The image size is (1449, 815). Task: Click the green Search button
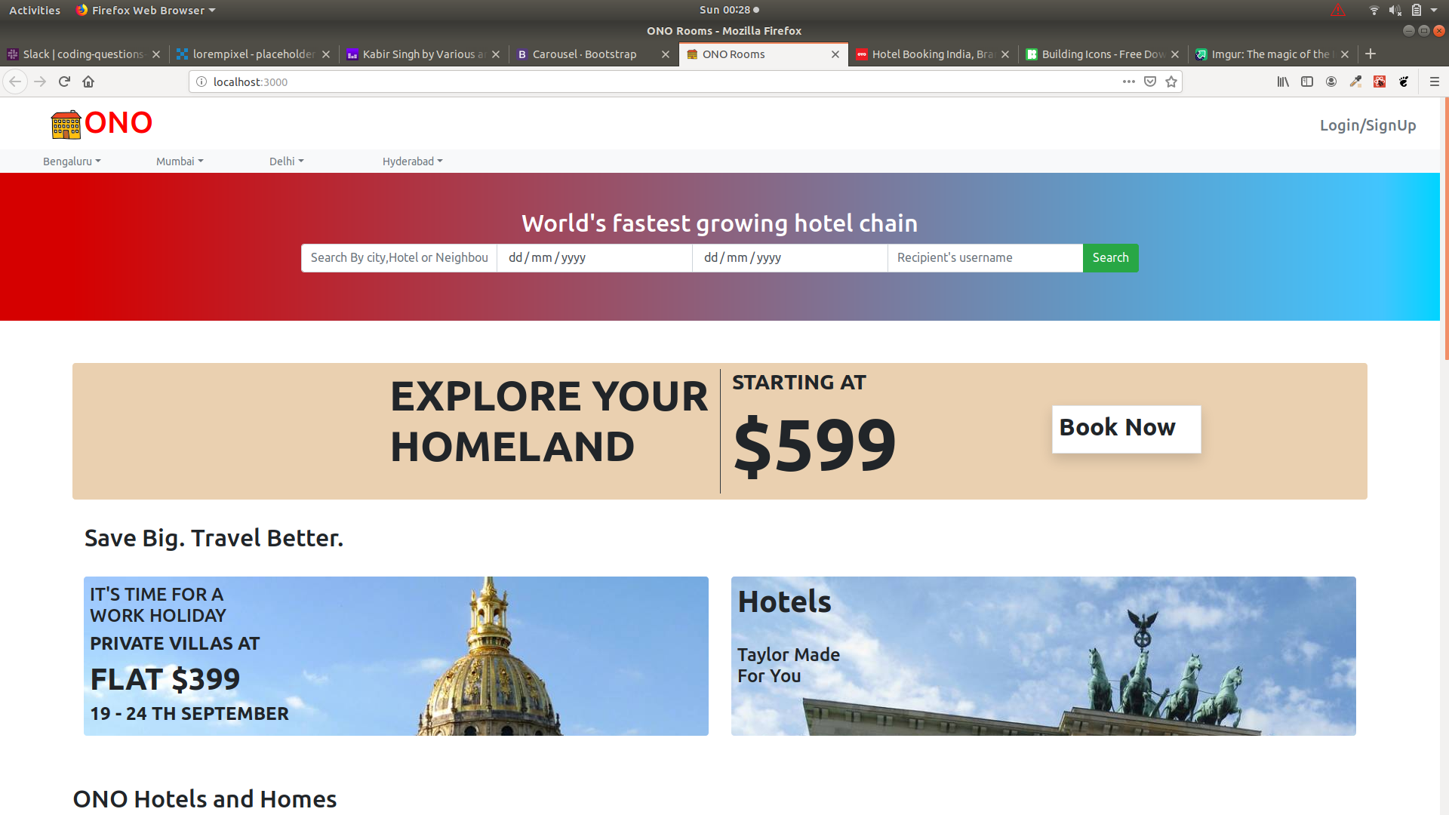pos(1111,258)
